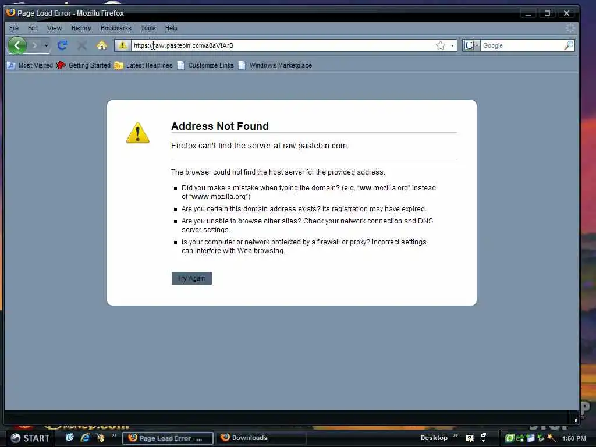The height and width of the screenshot is (447, 596).
Task: Click the Forward arrow button
Action: (x=34, y=45)
